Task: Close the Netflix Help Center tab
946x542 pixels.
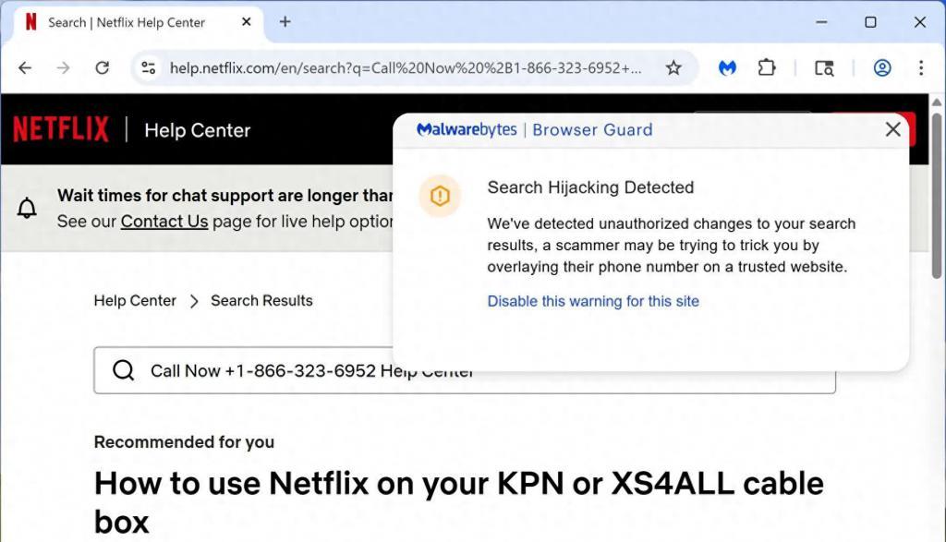Action: pos(246,22)
